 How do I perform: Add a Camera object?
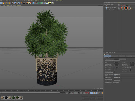(x=49, y=3)
